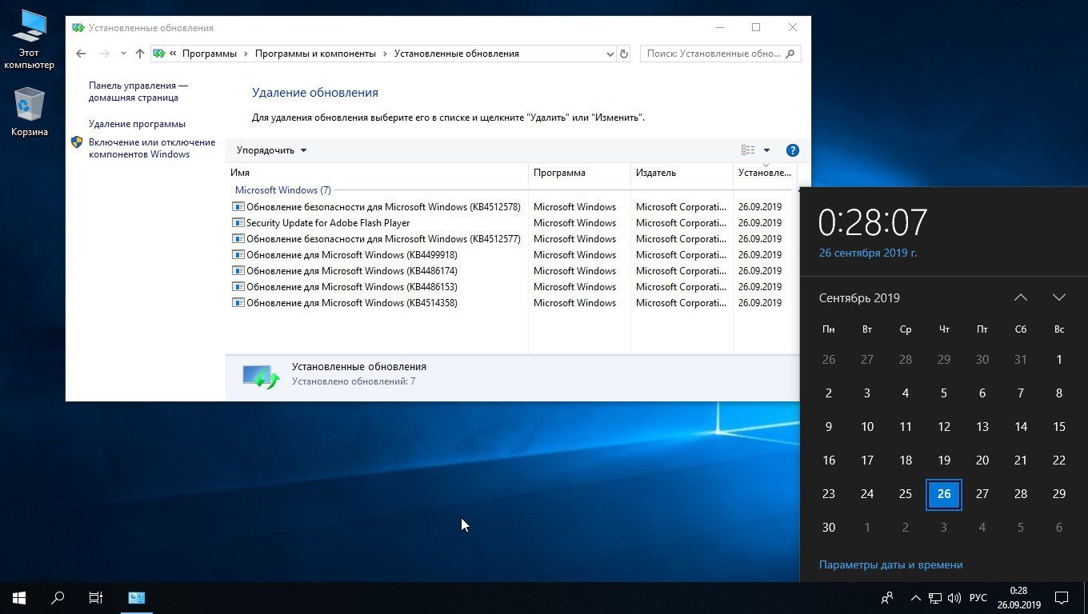Image resolution: width=1088 pixels, height=614 pixels.
Task: Click the 26 сентября 2019 г. date link
Action: [868, 253]
